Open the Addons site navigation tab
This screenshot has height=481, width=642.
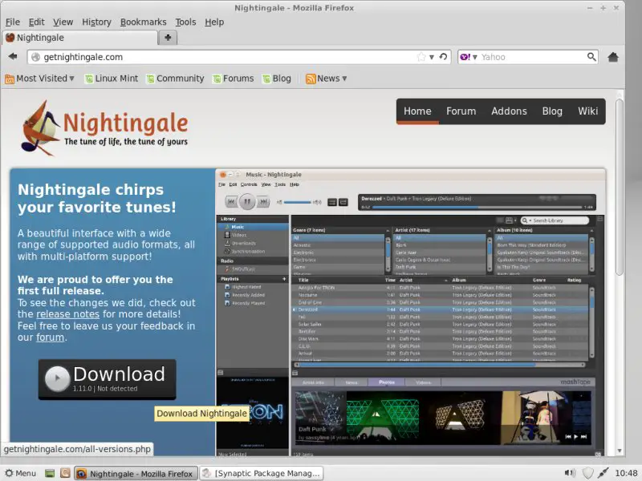tap(509, 111)
